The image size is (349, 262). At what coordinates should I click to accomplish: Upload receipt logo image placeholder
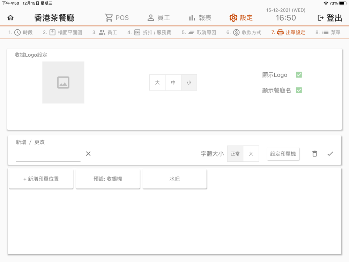pos(63,82)
